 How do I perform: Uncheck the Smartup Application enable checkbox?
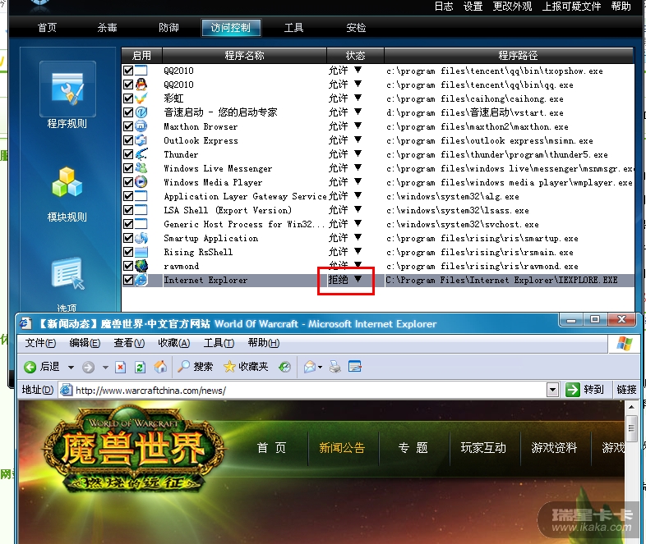[128, 238]
